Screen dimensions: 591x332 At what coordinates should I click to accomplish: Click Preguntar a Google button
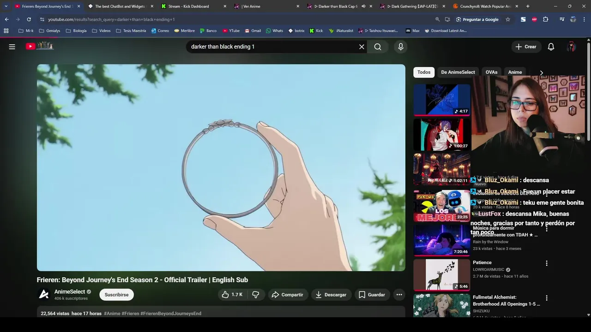click(x=477, y=19)
